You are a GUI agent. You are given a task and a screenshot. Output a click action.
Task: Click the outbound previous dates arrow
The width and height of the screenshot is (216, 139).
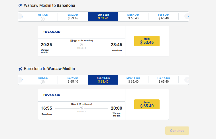click(x=22, y=17)
